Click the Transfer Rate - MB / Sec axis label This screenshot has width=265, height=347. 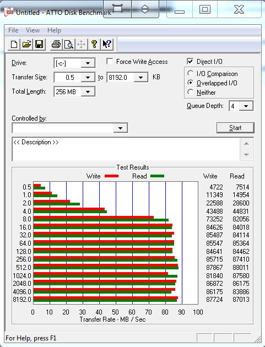[112, 319]
